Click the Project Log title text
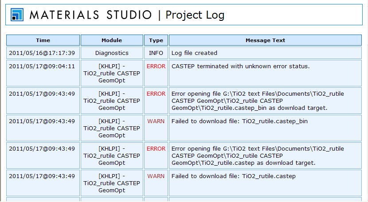This screenshot has width=368, height=202. click(x=195, y=15)
